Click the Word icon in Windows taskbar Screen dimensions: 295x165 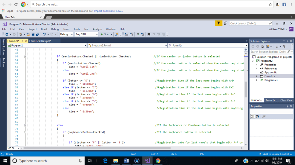point(126,161)
